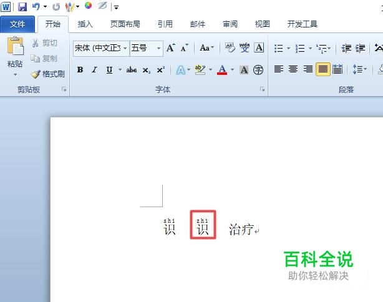Click the Align Text Right icon
The height and width of the screenshot is (302, 383).
click(308, 69)
